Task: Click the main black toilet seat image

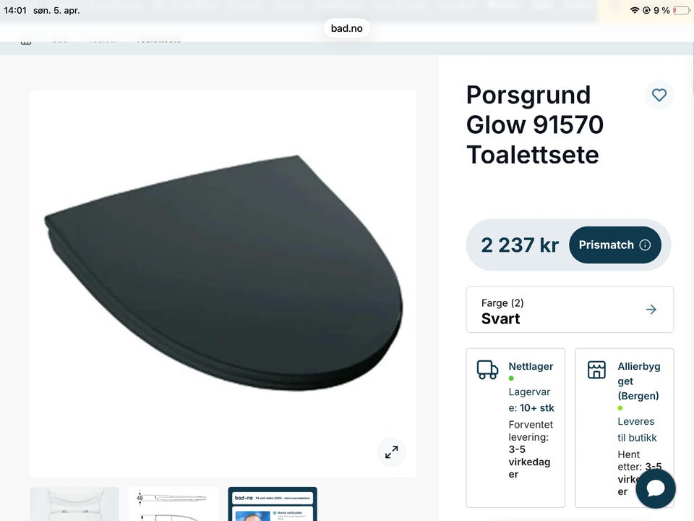Action: coord(223,284)
